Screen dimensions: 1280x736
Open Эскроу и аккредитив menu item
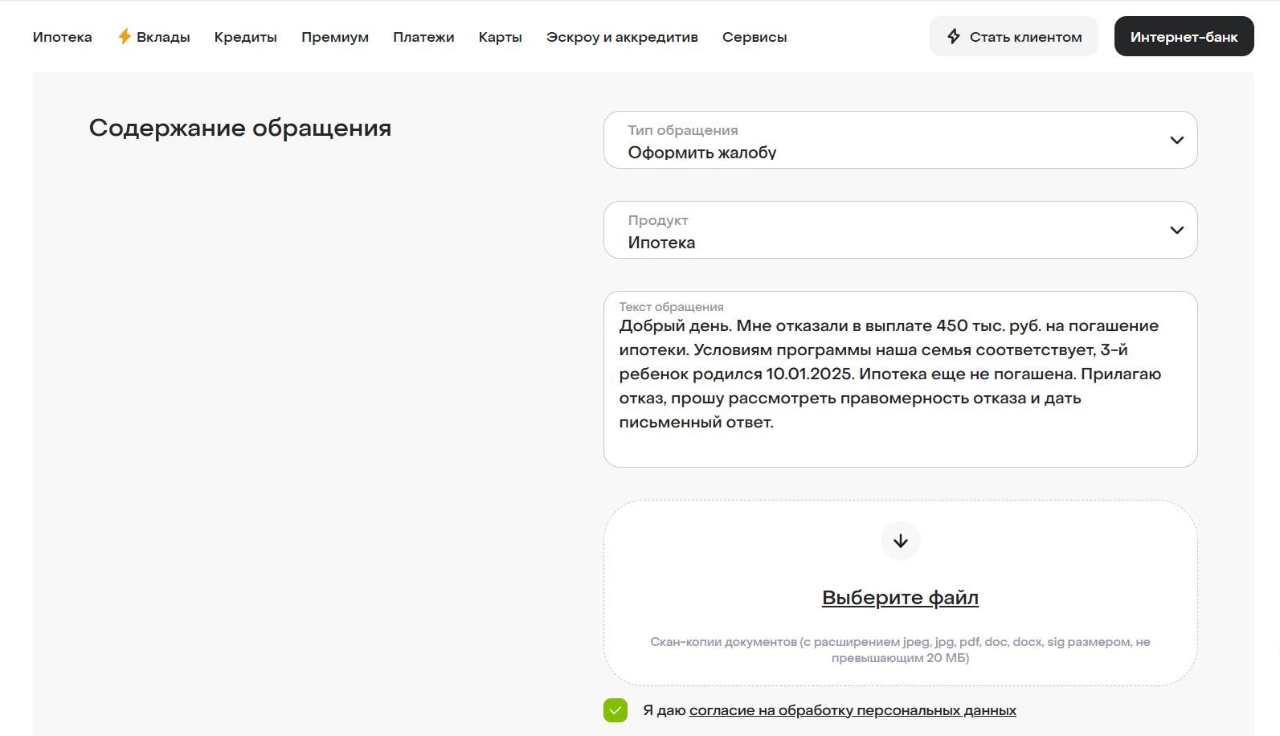tap(621, 37)
